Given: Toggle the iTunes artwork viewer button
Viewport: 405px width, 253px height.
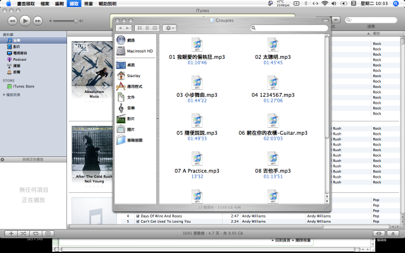Looking at the screenshot, I should 48,233.
